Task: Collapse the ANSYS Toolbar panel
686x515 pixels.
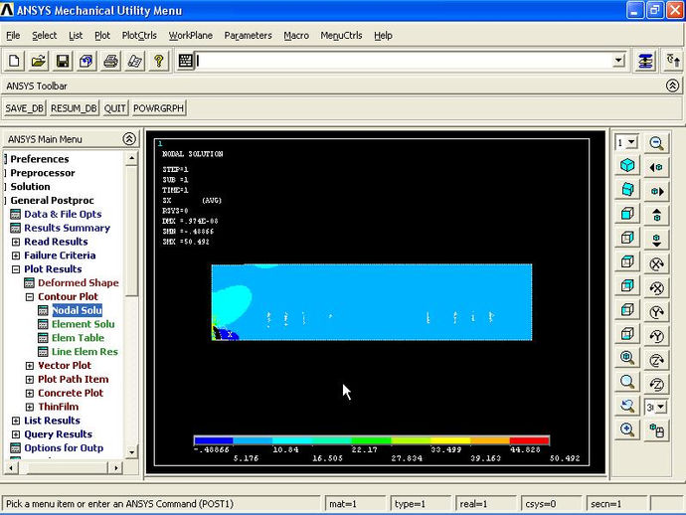Action: coord(672,86)
